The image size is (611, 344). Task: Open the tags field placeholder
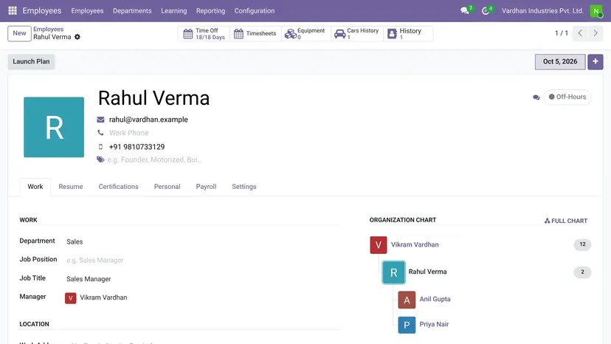[154, 159]
